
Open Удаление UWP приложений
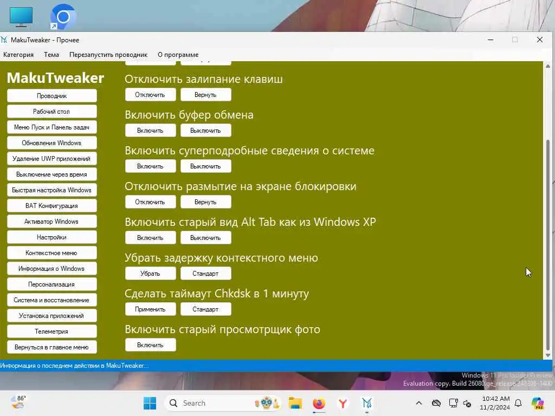pyautogui.click(x=51, y=159)
